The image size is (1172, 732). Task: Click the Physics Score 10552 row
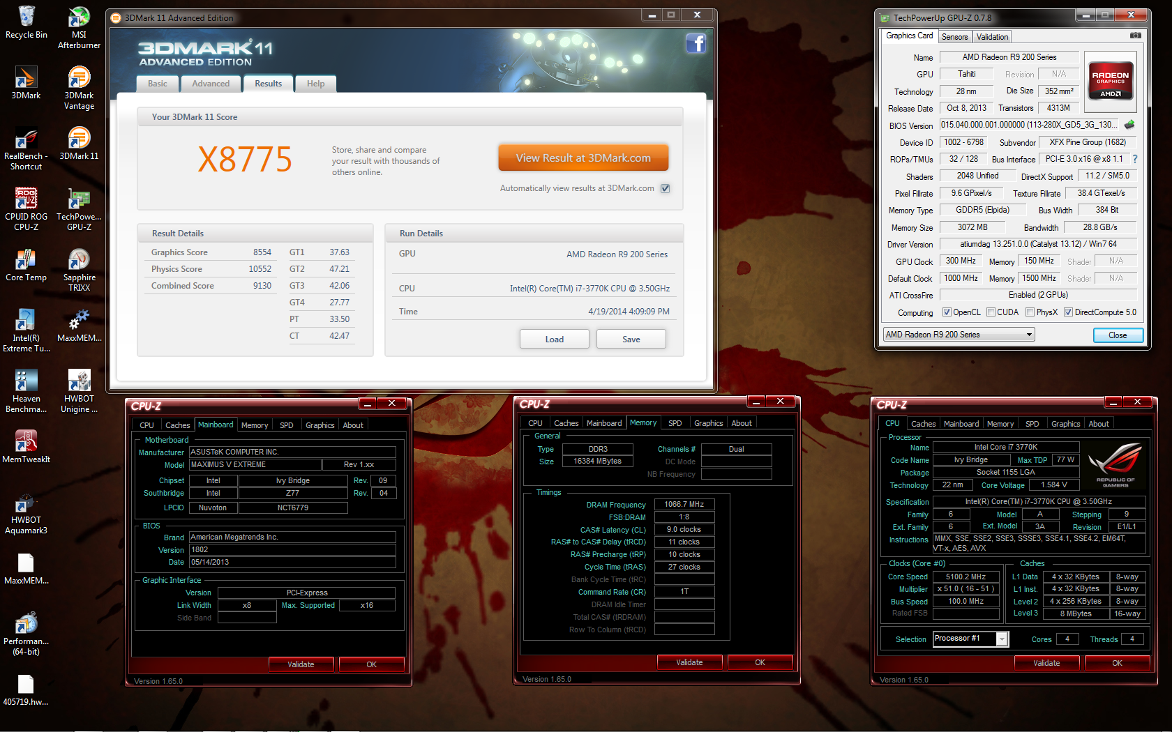click(211, 269)
